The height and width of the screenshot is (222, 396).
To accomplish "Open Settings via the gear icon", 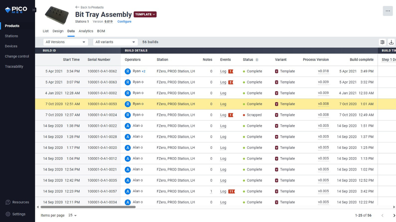I will coord(8,214).
